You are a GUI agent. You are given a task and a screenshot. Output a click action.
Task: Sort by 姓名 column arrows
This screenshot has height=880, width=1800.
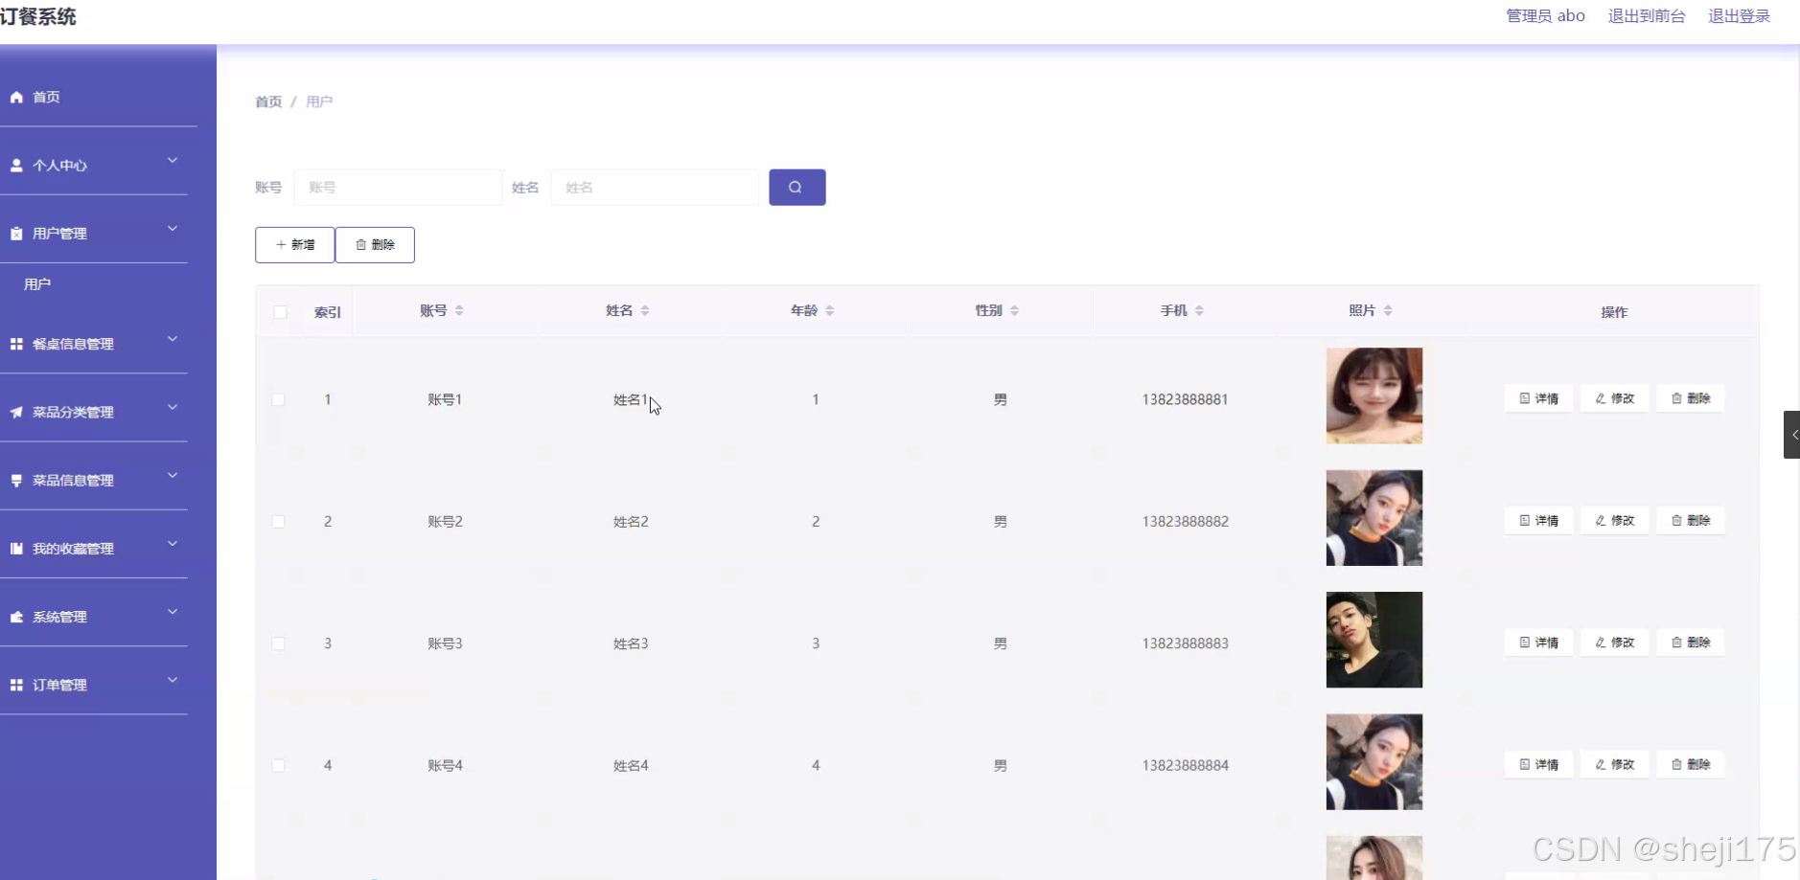645,310
